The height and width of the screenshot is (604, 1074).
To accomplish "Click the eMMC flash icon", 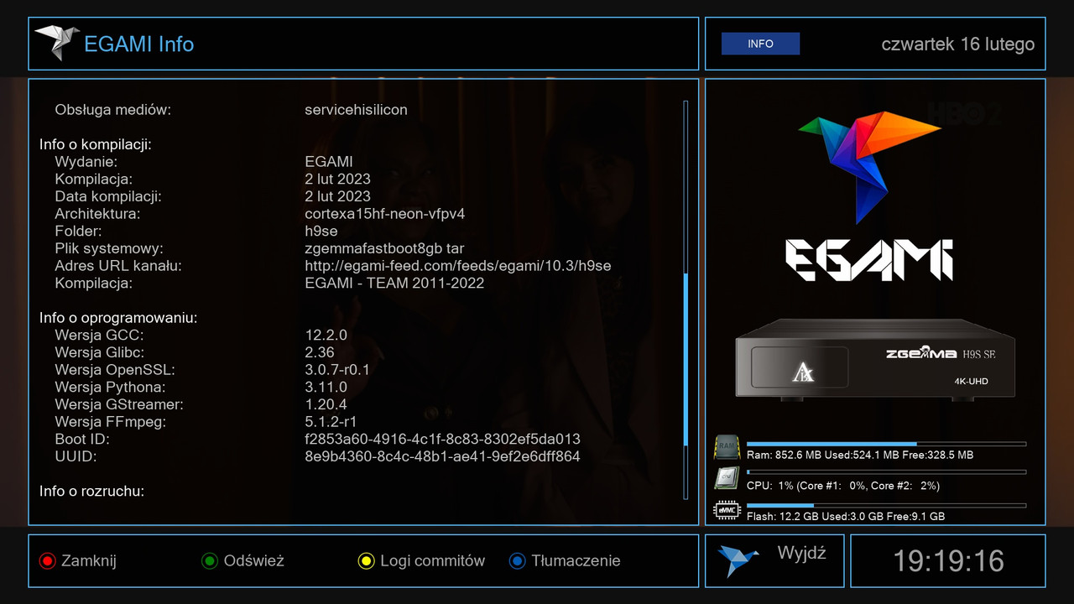I will point(727,509).
